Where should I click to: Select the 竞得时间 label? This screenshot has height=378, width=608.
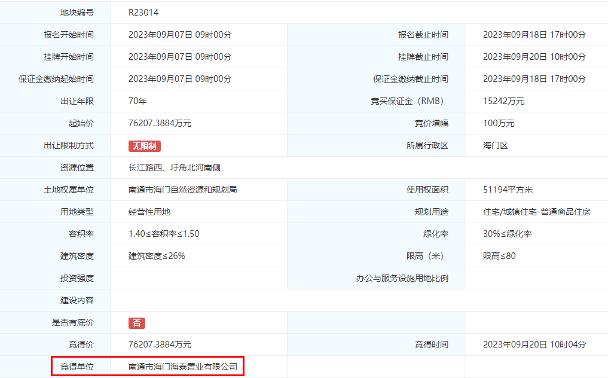[432, 345]
